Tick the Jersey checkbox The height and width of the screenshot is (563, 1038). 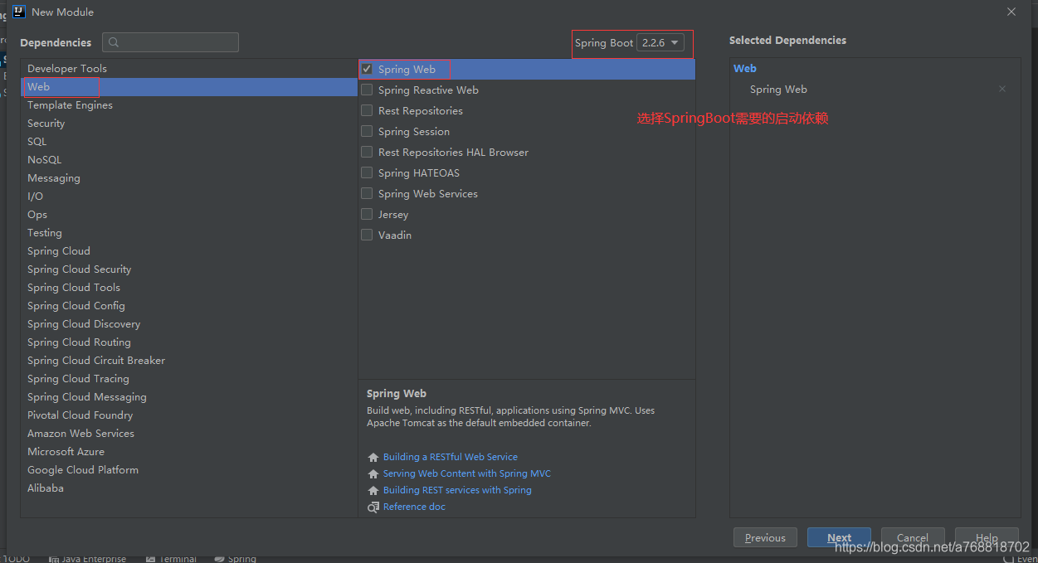coord(367,215)
